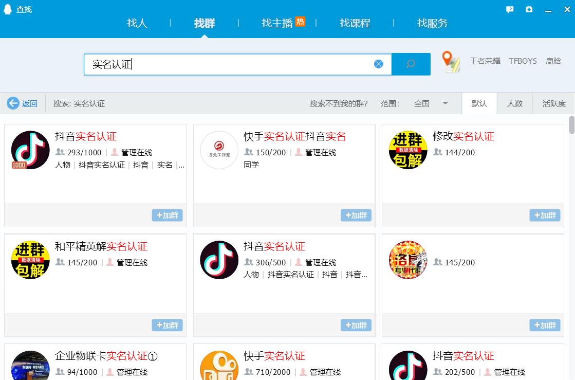This screenshot has height=380, width=575.
Task: Switch to the 找人 tab
Action: (137, 23)
